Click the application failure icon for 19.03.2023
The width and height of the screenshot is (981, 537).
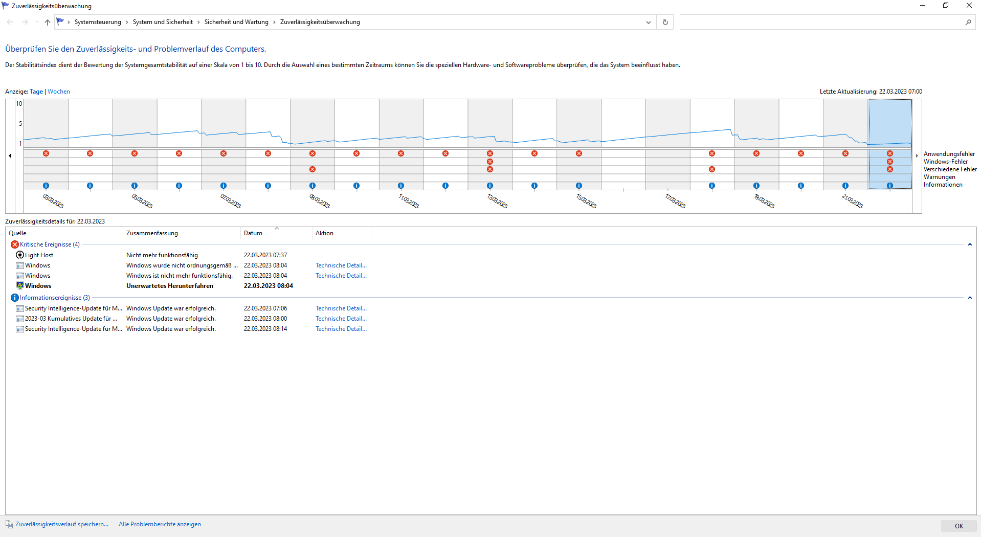(x=756, y=153)
